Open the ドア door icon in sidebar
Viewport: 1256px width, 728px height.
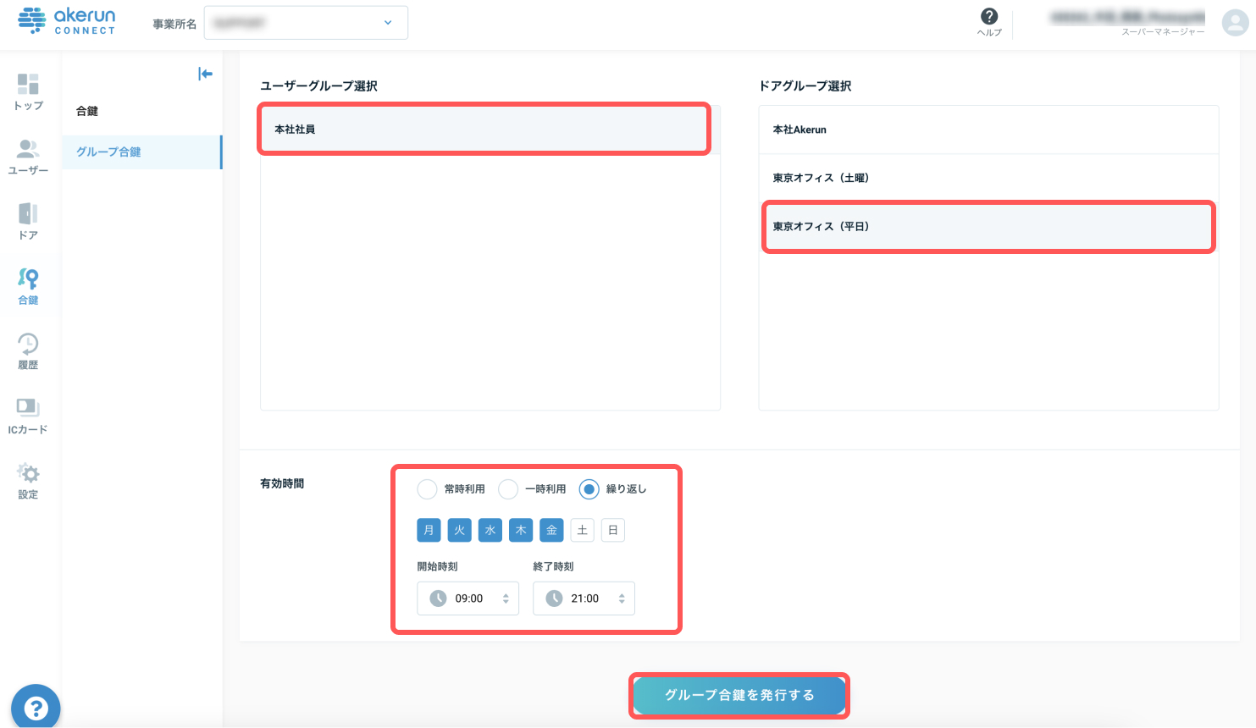28,221
